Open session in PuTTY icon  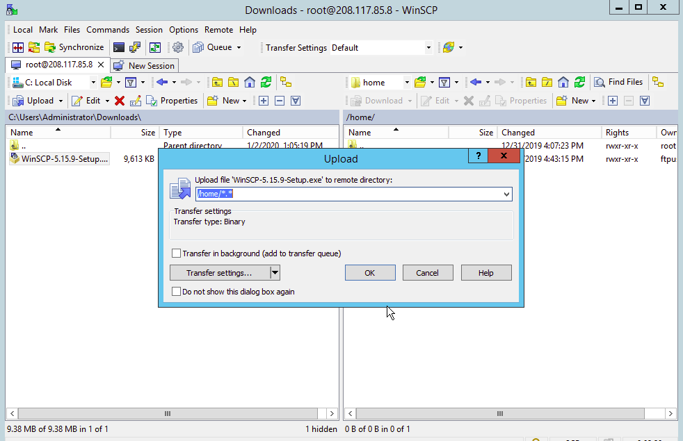pos(135,47)
